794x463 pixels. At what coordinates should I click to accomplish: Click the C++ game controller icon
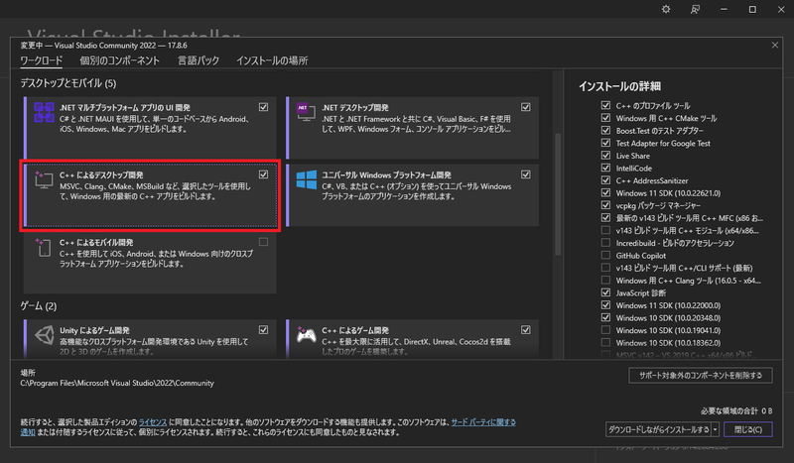coord(304,337)
